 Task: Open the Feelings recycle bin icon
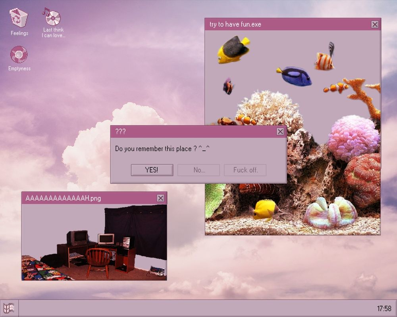coord(19,18)
